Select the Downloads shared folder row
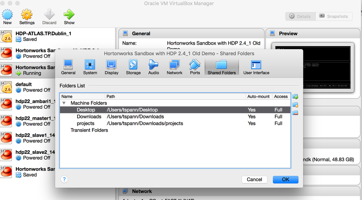362x200 pixels. pyautogui.click(x=175, y=117)
